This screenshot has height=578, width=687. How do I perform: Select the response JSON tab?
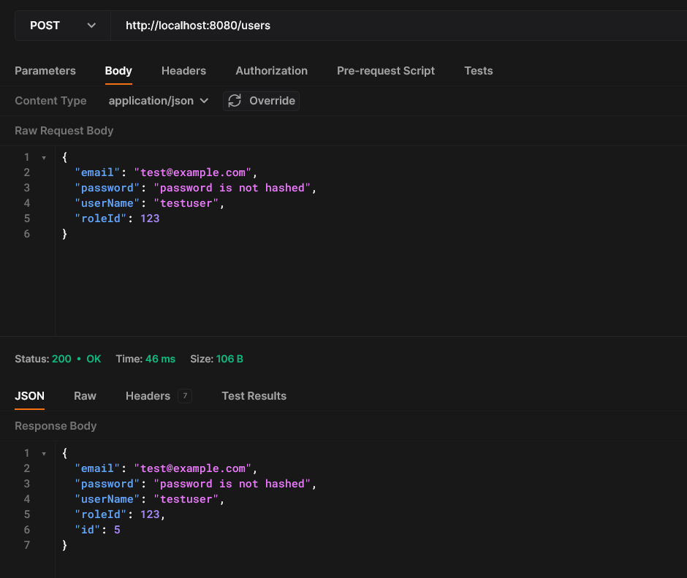29,396
